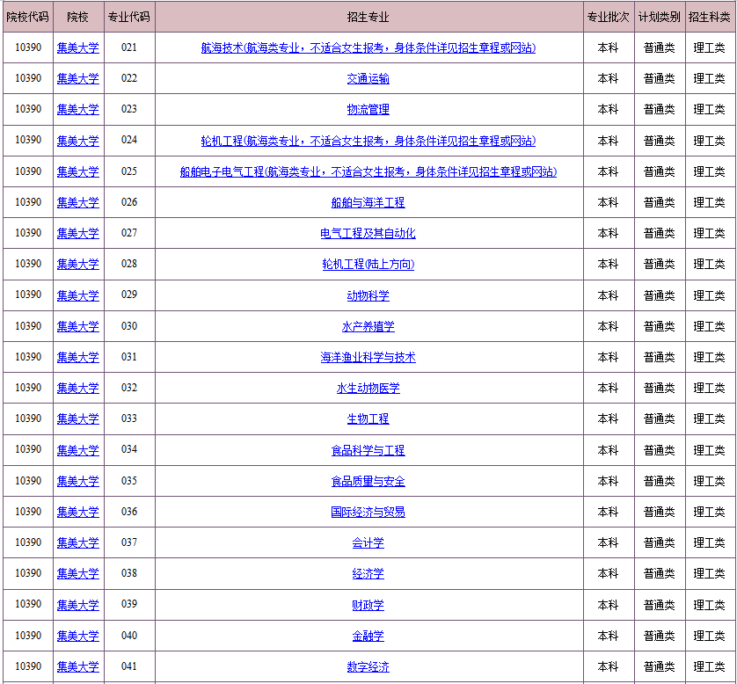Open the 物流管理 major link
Screen dimensions: 737x684
368,110
